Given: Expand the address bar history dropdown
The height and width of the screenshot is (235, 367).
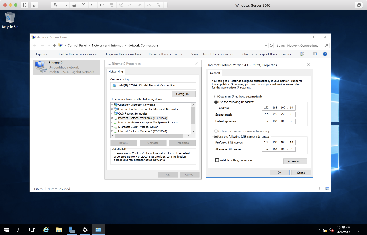Looking at the screenshot, I should 266,46.
